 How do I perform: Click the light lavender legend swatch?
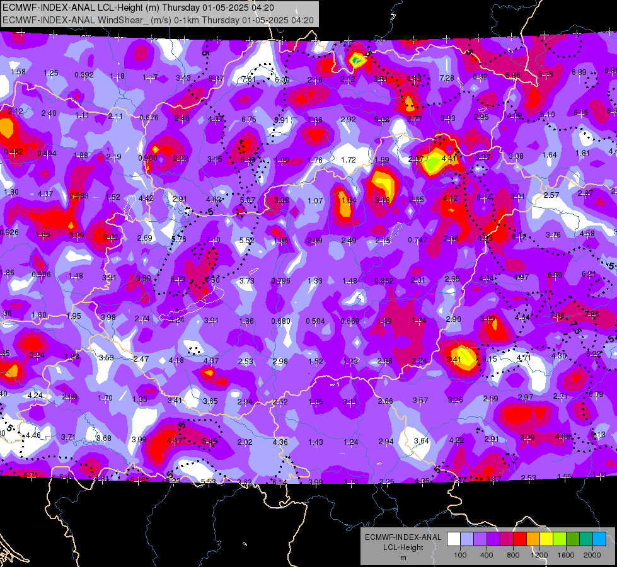click(467, 539)
